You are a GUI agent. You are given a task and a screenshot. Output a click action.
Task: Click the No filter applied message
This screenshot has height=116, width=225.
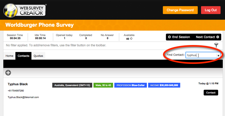56,45
